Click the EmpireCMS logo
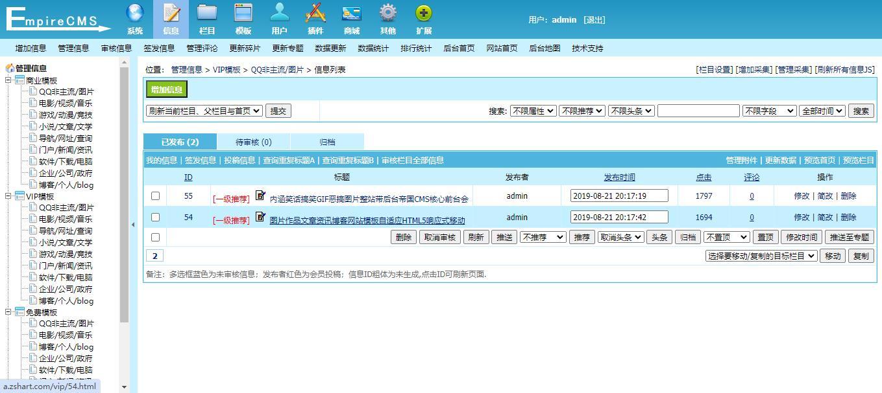 (58, 19)
